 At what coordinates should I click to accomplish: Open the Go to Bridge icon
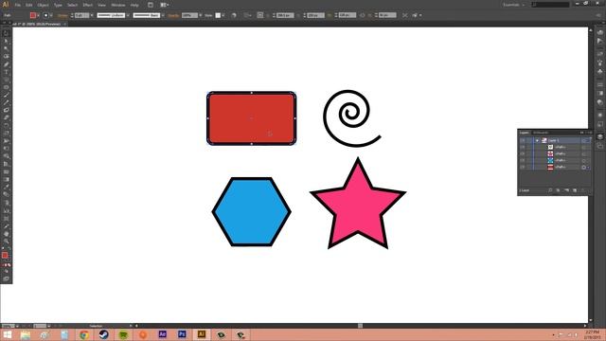151,5
